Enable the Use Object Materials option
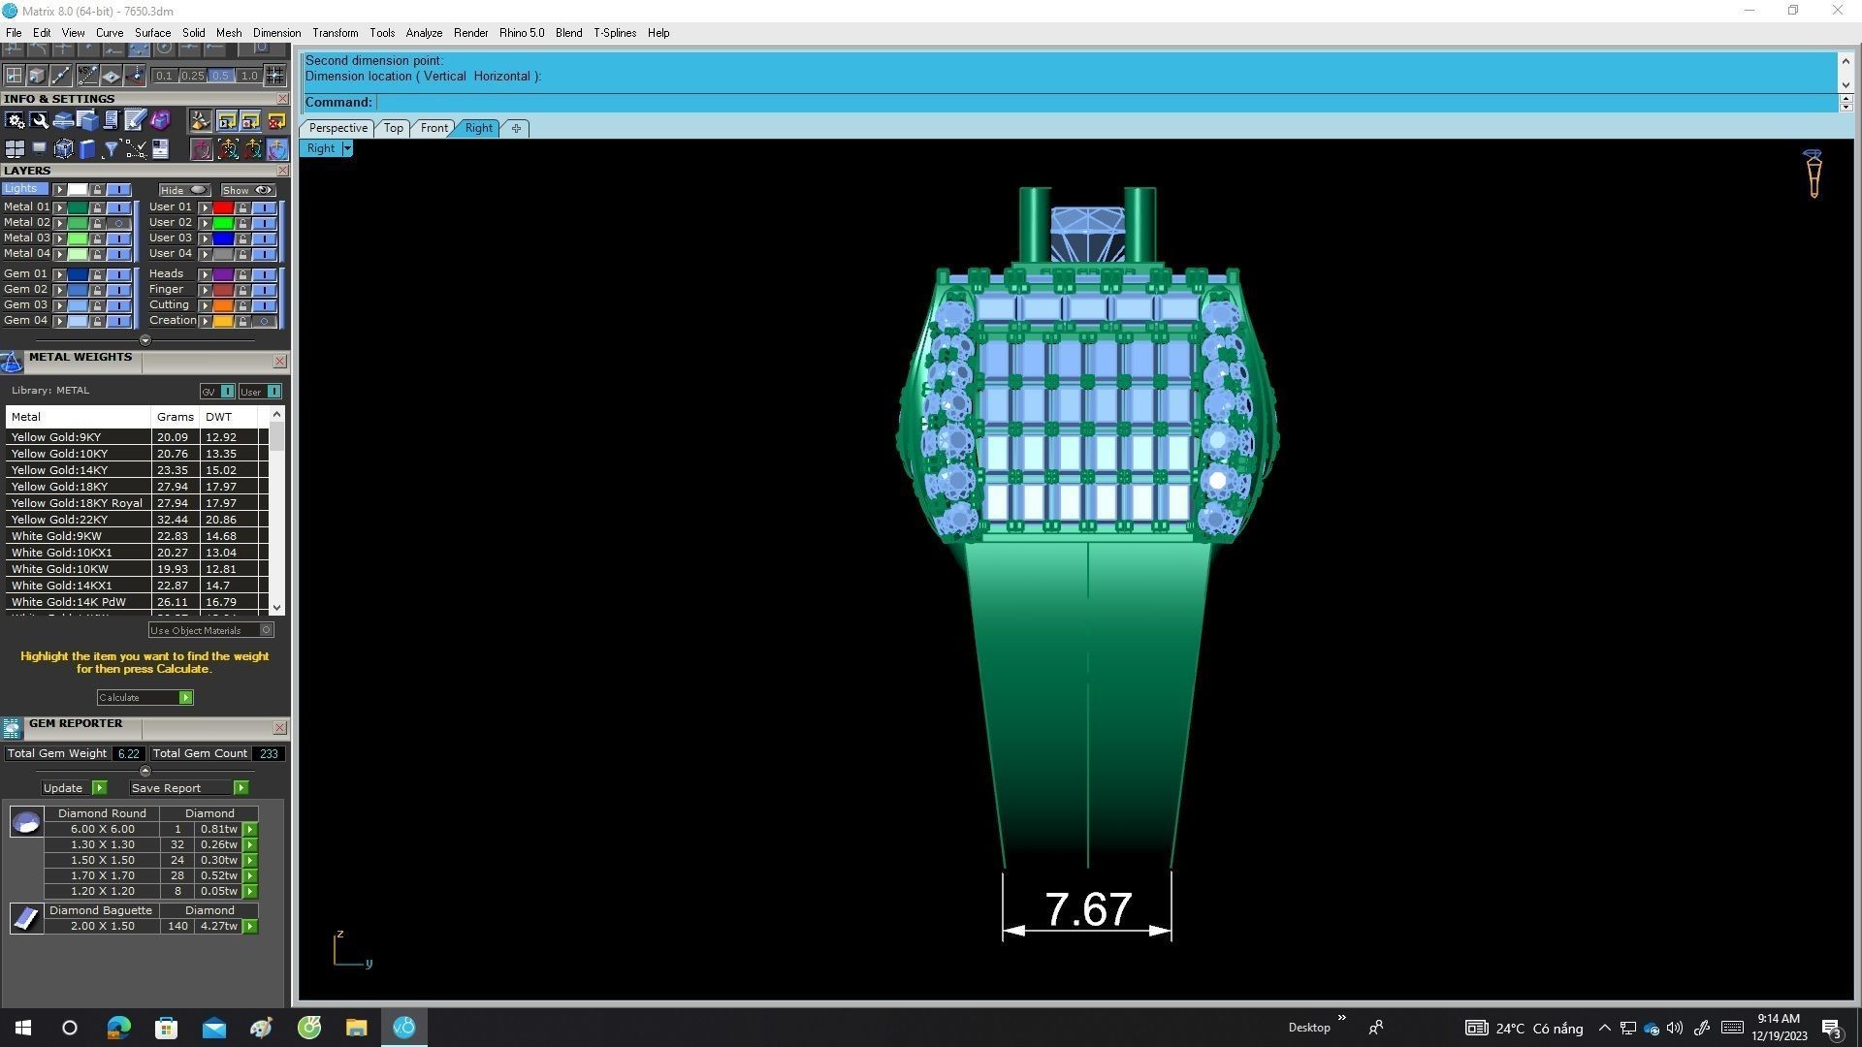 [266, 630]
